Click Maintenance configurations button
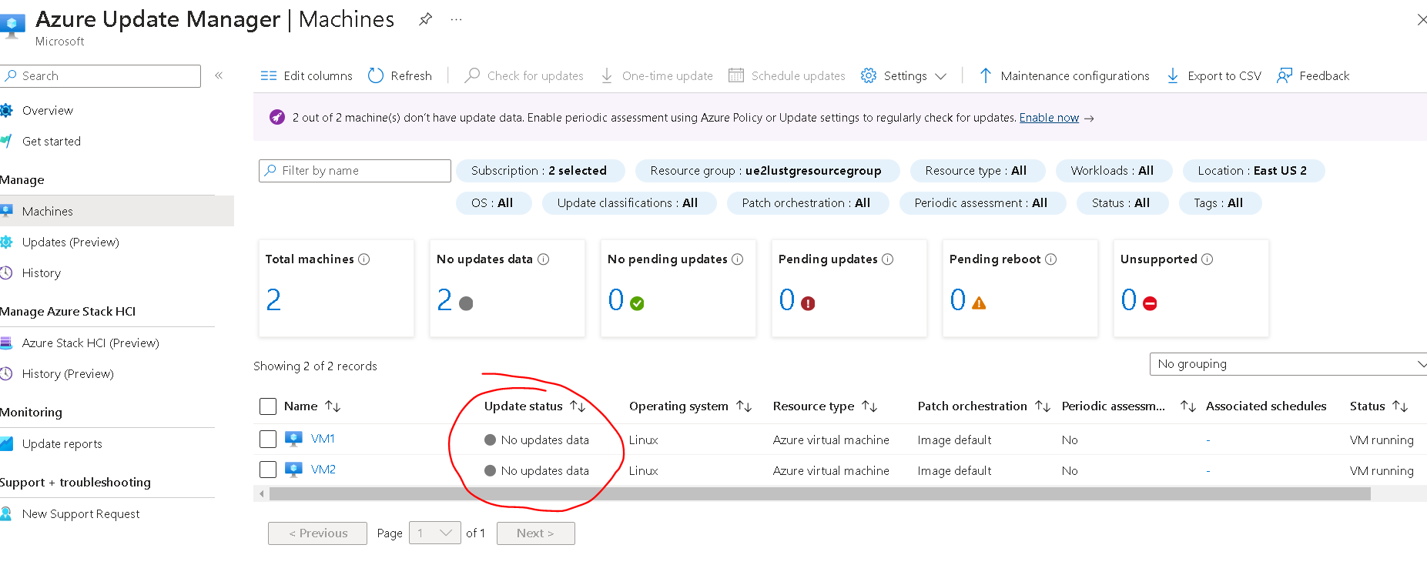1427x575 pixels. click(x=1064, y=75)
